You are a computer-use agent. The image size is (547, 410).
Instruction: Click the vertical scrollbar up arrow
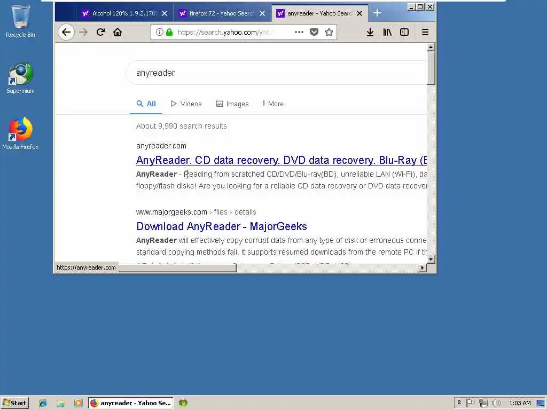click(x=431, y=47)
